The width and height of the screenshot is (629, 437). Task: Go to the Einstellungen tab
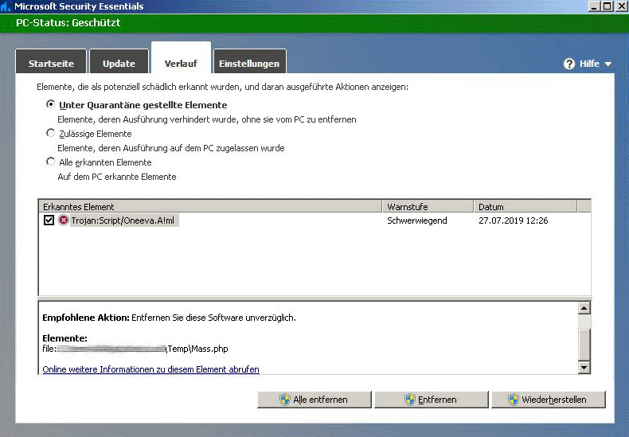tap(249, 61)
